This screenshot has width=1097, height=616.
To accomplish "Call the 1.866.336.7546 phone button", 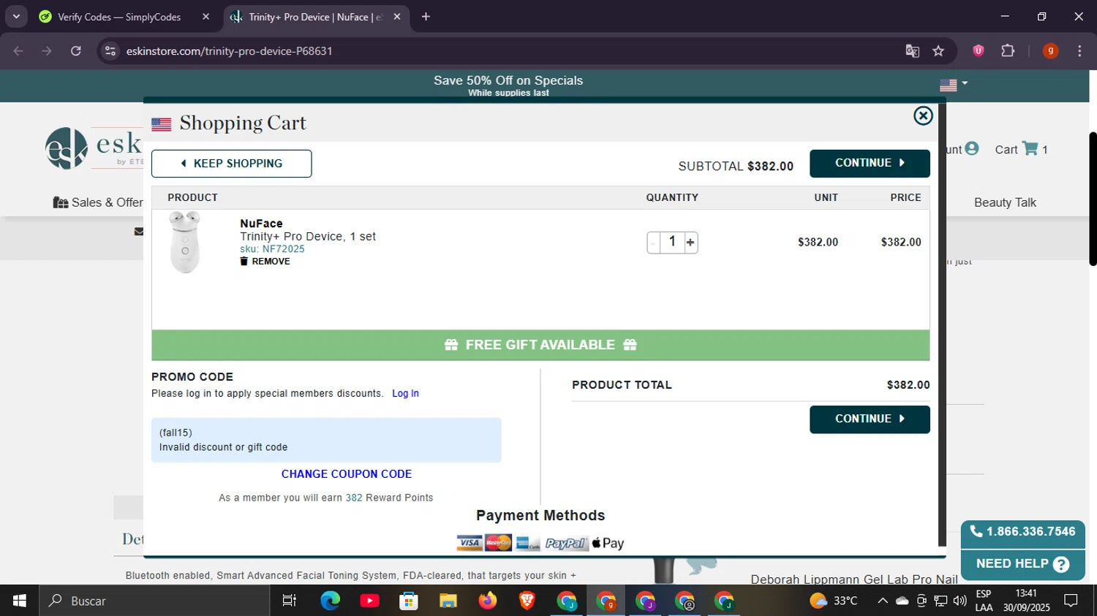I will (1022, 532).
